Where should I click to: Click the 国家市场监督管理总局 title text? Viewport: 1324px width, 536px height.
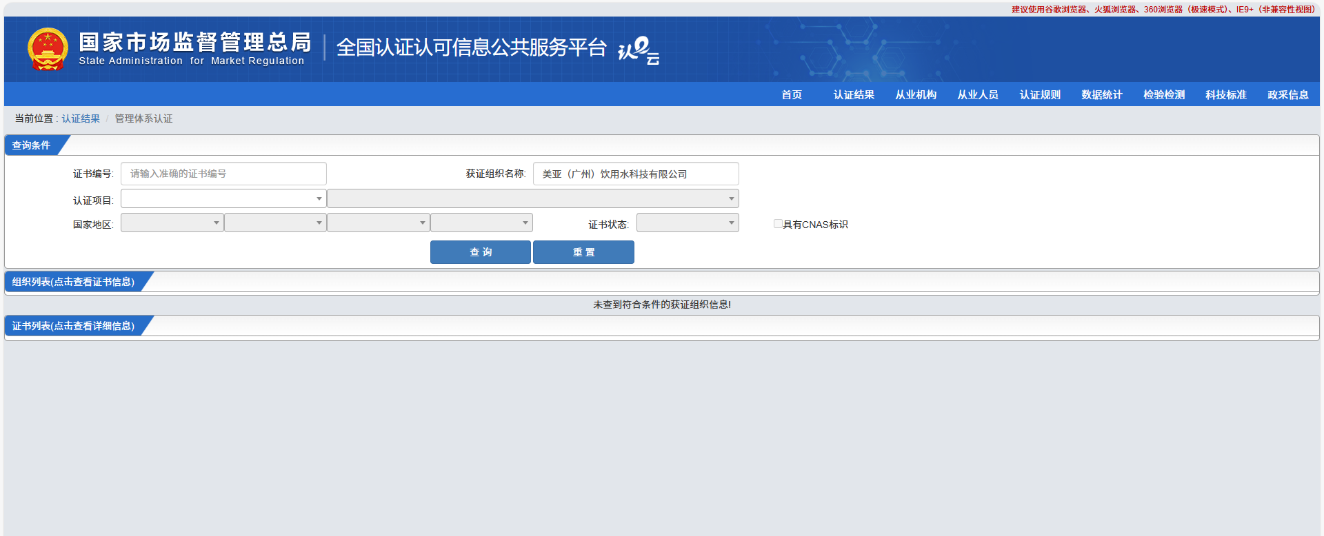tap(195, 42)
